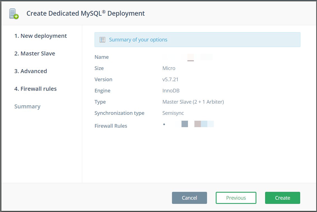The width and height of the screenshot is (317, 212).
Task: Click the Engine label
Action: pos(102,91)
